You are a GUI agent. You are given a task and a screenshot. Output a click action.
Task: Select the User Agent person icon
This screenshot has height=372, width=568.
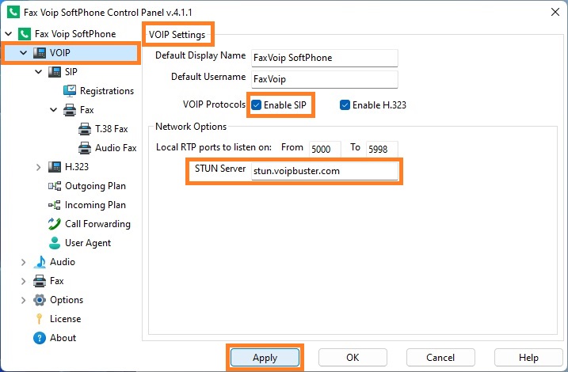pos(55,243)
